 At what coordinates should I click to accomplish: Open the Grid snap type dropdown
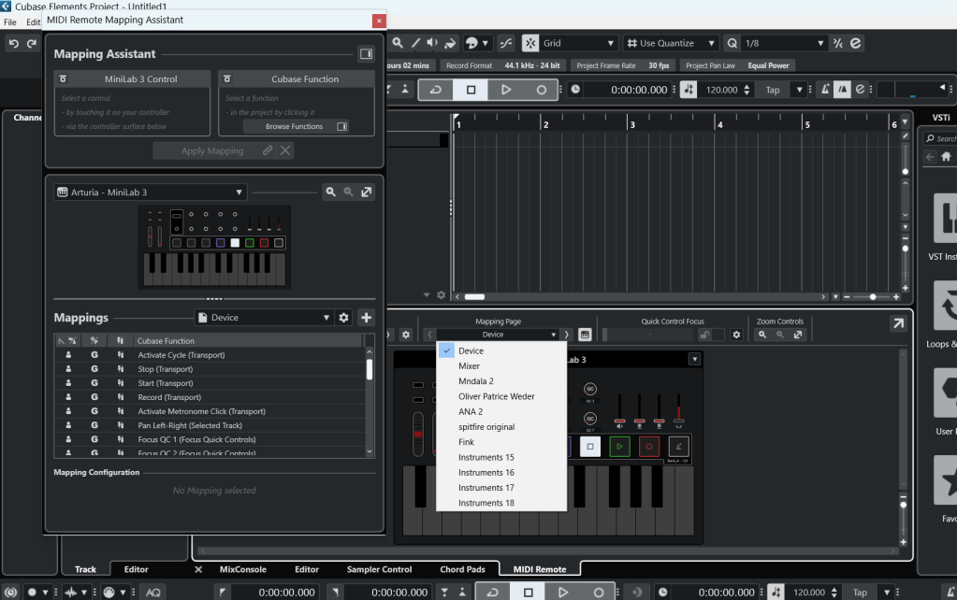(x=580, y=43)
